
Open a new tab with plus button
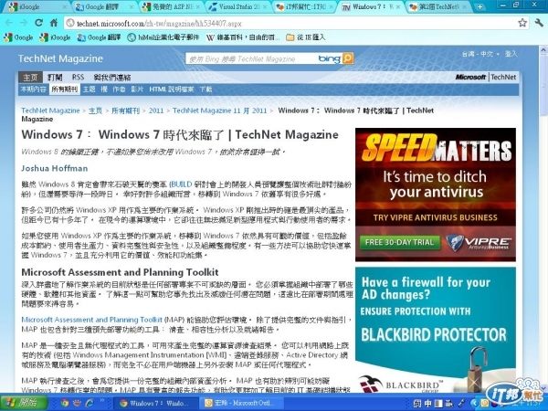pyautogui.click(x=479, y=6)
